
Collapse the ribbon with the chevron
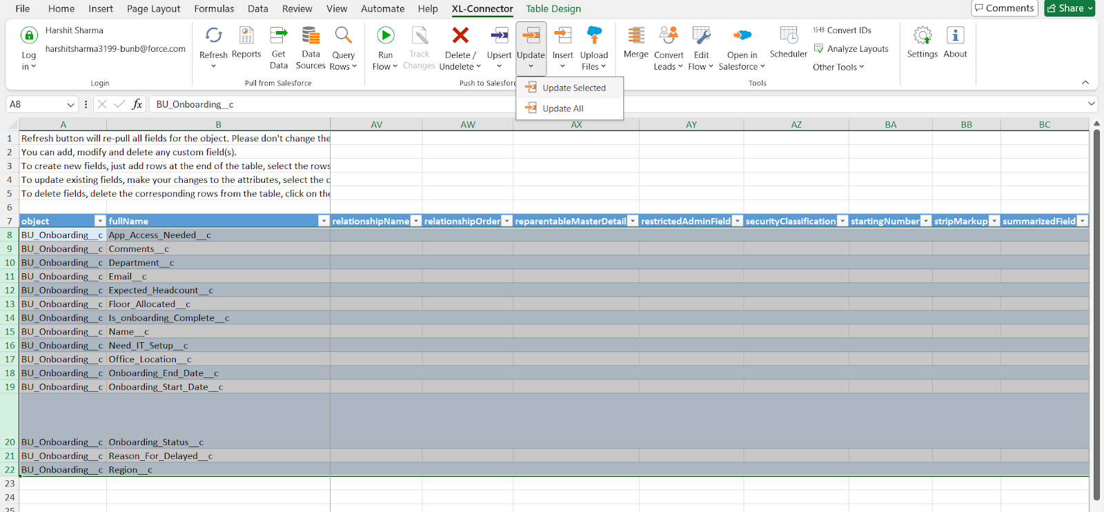(x=1085, y=83)
